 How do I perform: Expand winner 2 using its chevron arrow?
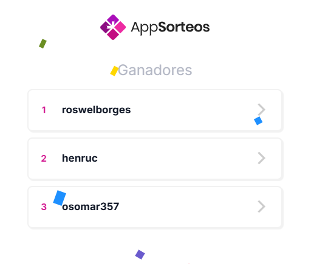[261, 158]
